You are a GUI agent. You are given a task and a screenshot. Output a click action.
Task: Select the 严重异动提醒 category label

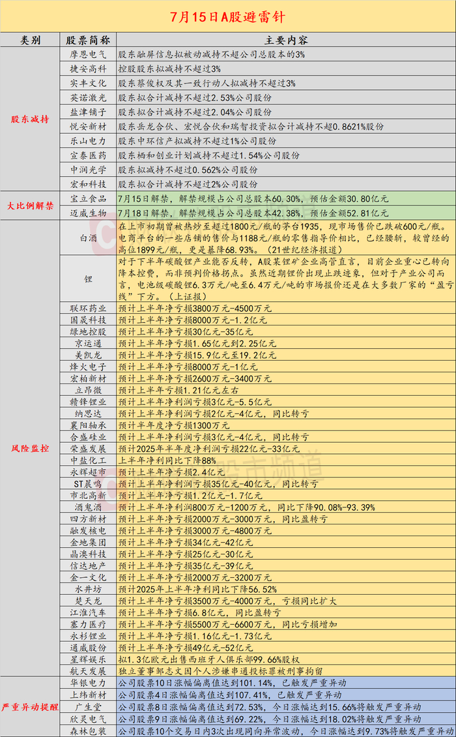tap(30, 707)
